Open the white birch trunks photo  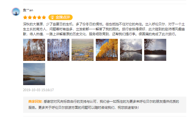(x=58, y=50)
